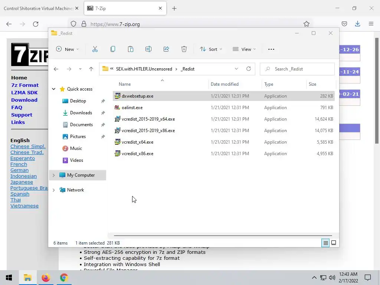Viewport: 380px width, 285px height.
Task: Expand the My Computer tree node
Action: (53, 175)
